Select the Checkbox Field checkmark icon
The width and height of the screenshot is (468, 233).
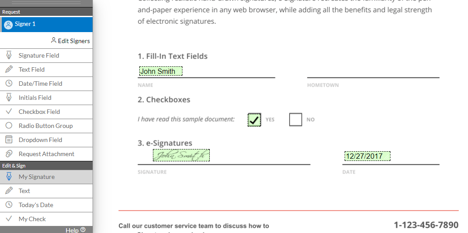(9, 112)
